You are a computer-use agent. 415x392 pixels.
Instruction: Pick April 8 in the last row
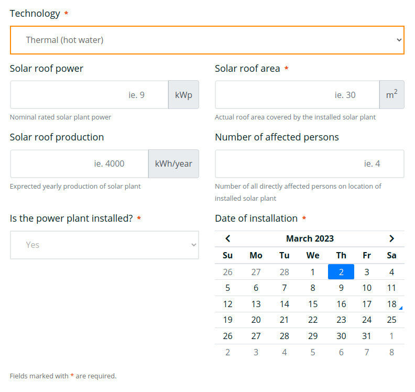(x=391, y=352)
